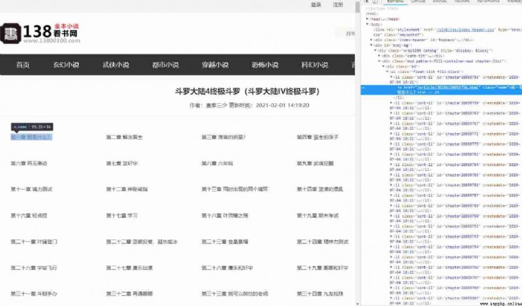The width and height of the screenshot is (522, 306).
Task: Open the 第二十七章 chapter link
Action: (x=129, y=268)
